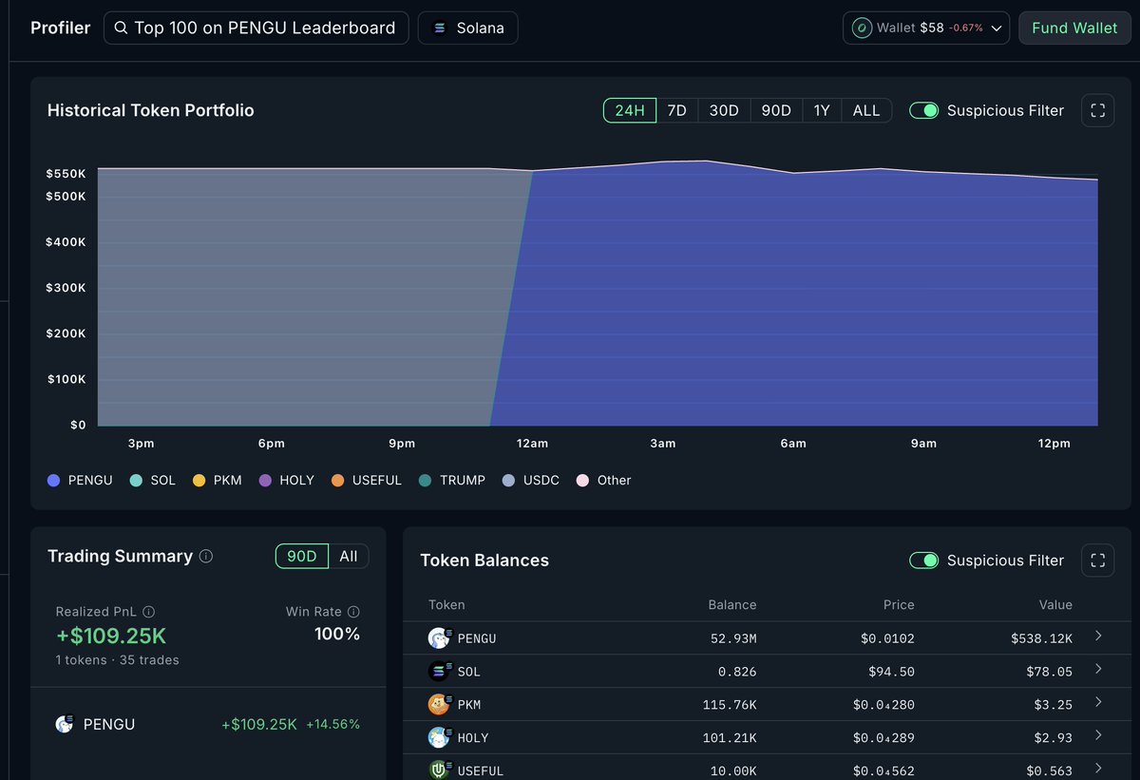This screenshot has width=1140, height=780.
Task: Click the $94.50 SOL price
Action: click(891, 673)
